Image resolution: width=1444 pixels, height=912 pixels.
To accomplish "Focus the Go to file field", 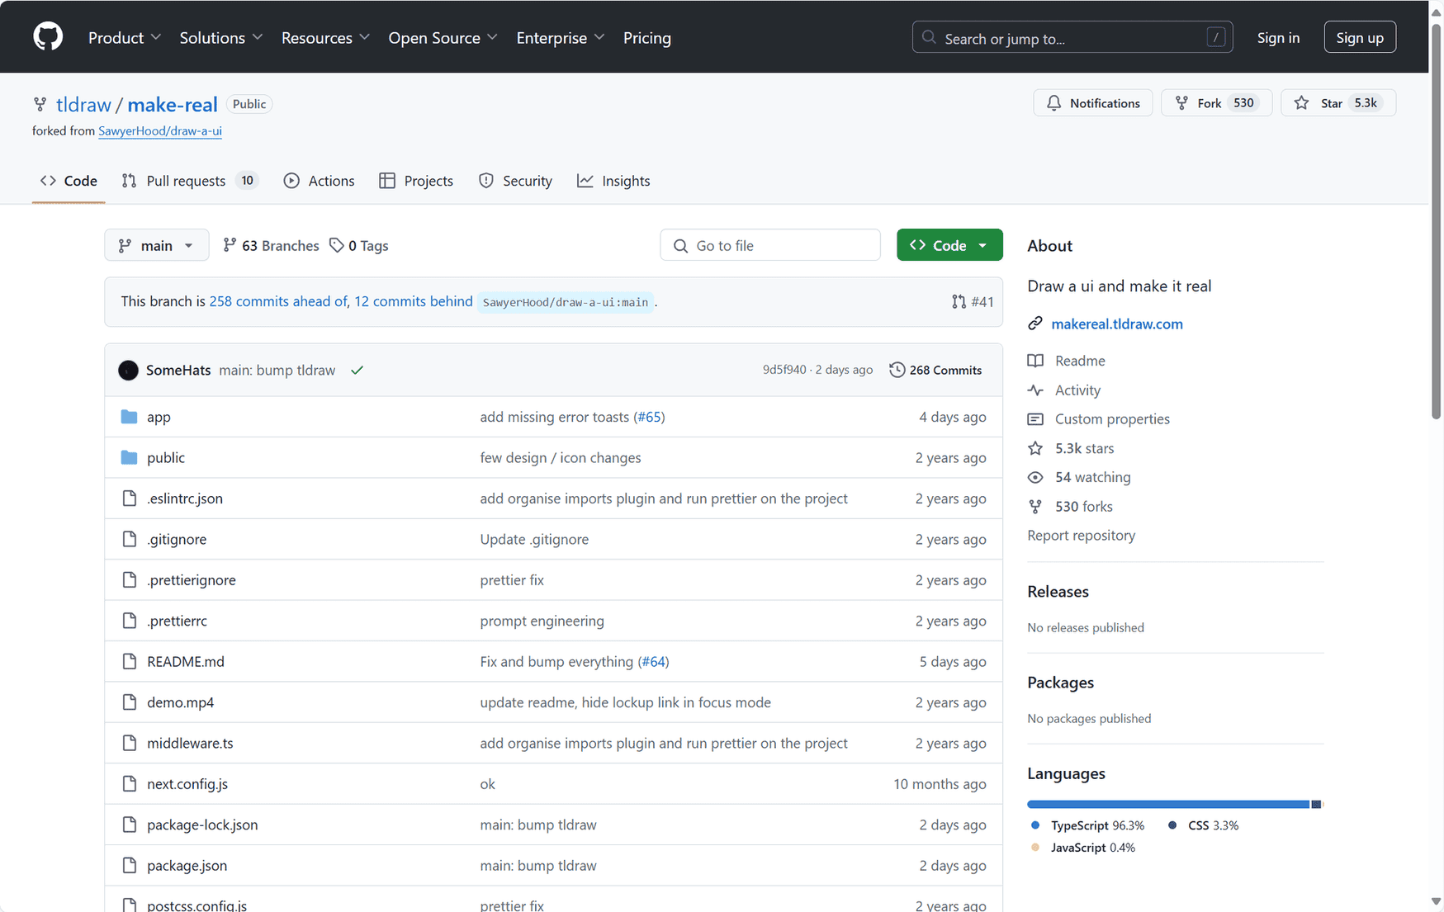I will [x=769, y=245].
